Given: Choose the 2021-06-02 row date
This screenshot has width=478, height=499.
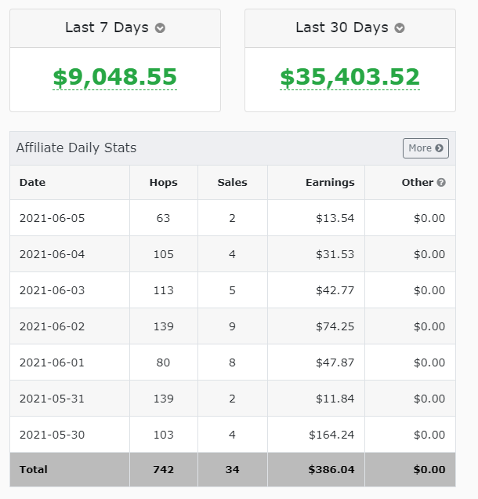Looking at the screenshot, I should (52, 326).
